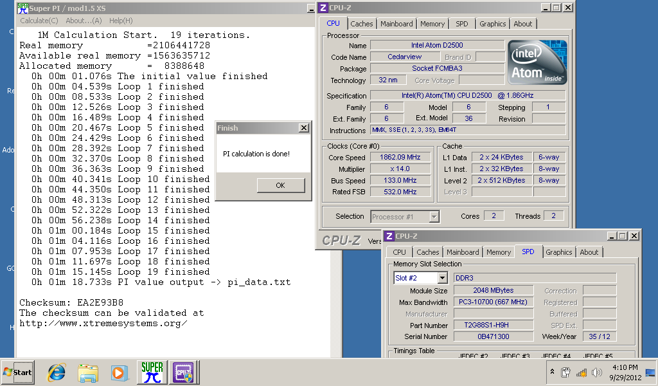Minimize the lower CPU-Z SPD window
658x386 pixels.
coord(612,236)
